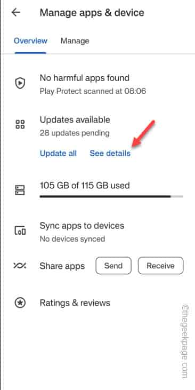The height and width of the screenshot is (390, 195).
Task: Click the storage drive icon
Action: (x=20, y=190)
